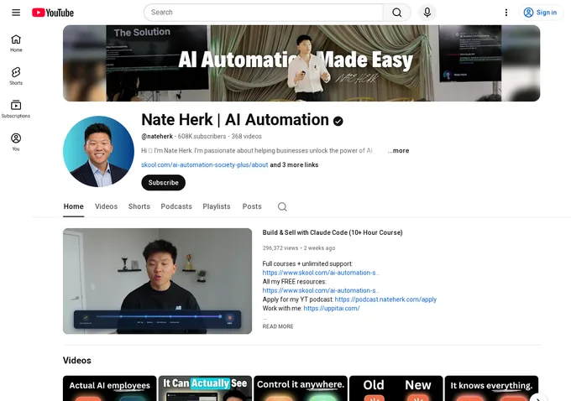Click the '296,372 views' text
The width and height of the screenshot is (571, 401).
click(280, 248)
